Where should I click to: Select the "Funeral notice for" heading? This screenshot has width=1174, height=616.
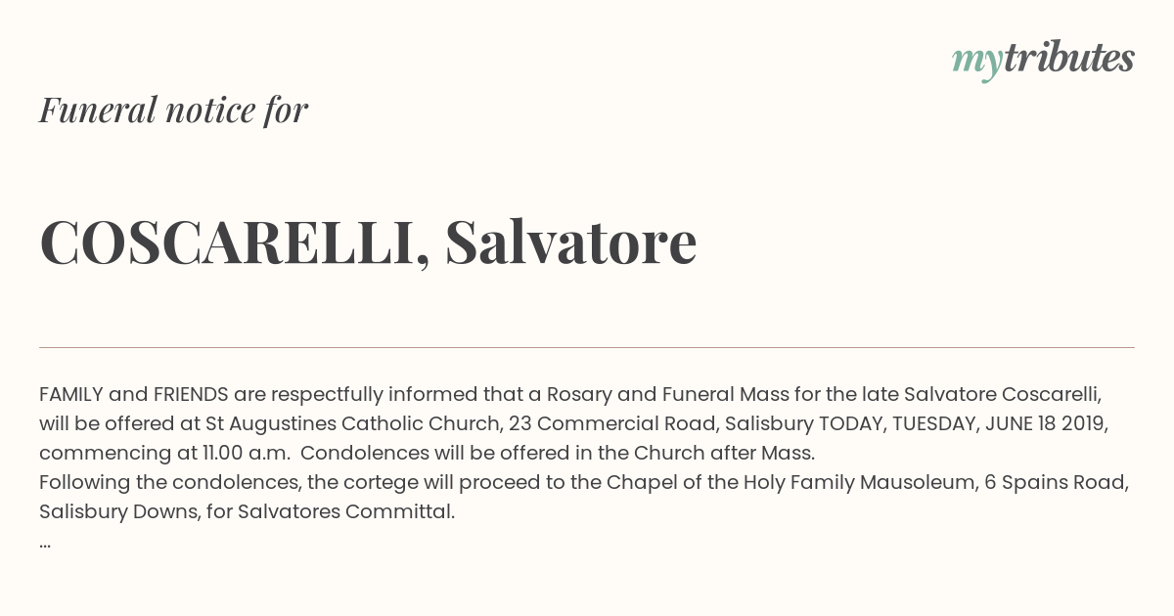coord(173,110)
